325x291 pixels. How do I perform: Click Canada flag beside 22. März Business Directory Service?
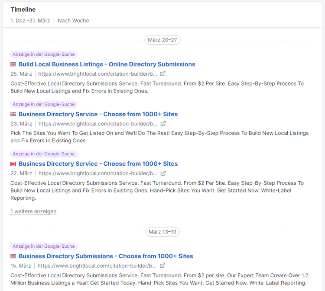point(13,164)
